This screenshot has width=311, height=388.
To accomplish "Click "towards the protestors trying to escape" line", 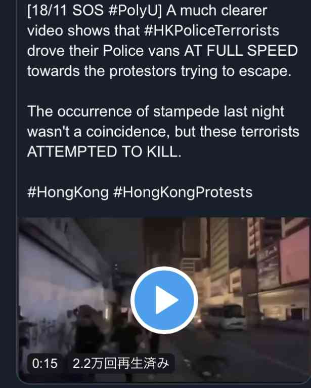I will pos(159,71).
